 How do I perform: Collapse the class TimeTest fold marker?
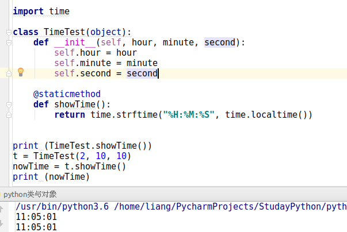9,33
